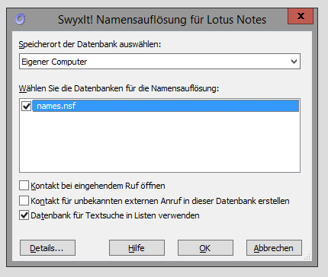The height and width of the screenshot is (277, 328).
Task: Expand the Speicherort dropdown arrow chevron
Action: (x=294, y=62)
